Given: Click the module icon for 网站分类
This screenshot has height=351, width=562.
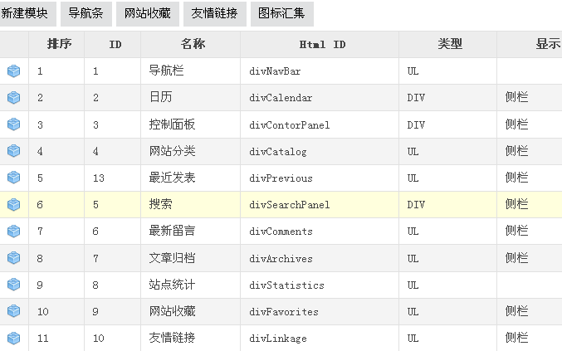Looking at the screenshot, I should [13, 151].
